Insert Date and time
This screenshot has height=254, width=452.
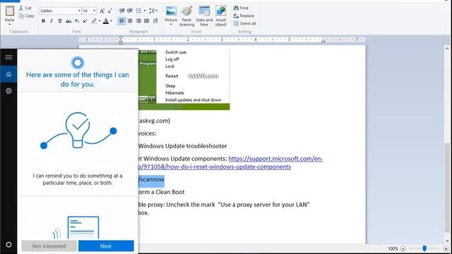tap(204, 16)
